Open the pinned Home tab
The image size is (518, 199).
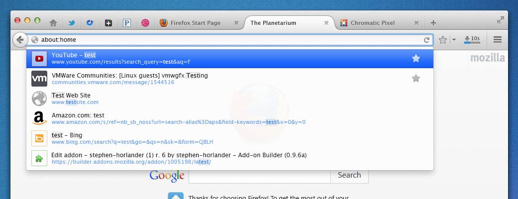click(x=53, y=23)
